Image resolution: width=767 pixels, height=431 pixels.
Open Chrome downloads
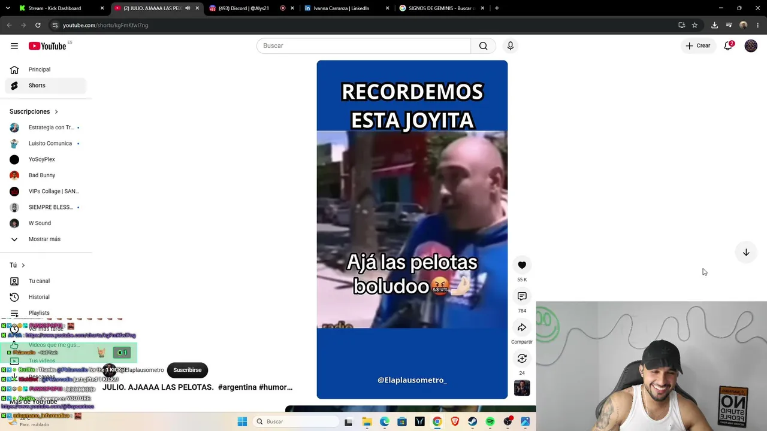714,25
